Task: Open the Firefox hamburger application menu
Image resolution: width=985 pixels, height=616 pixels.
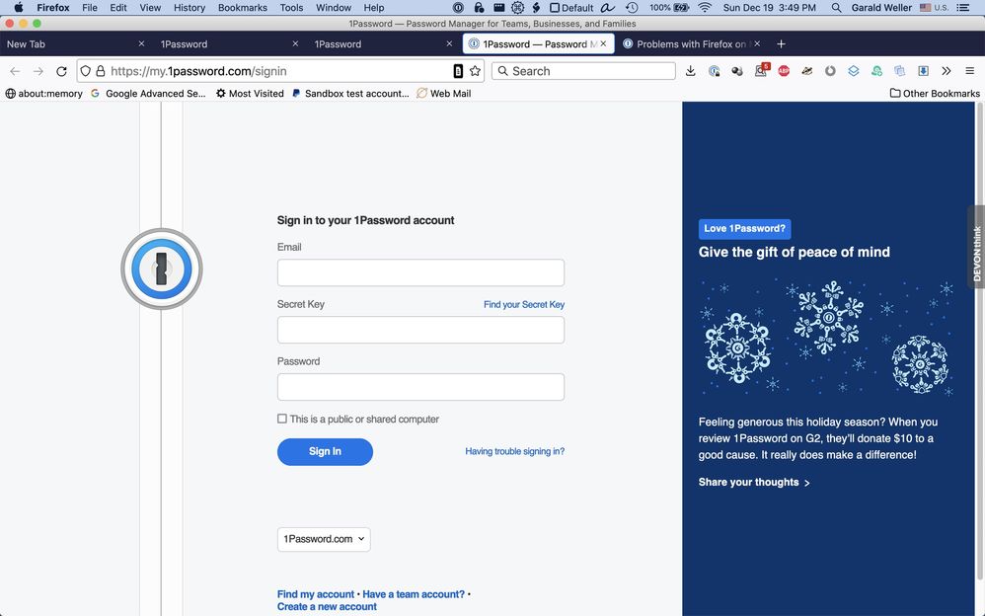Action: pos(969,71)
